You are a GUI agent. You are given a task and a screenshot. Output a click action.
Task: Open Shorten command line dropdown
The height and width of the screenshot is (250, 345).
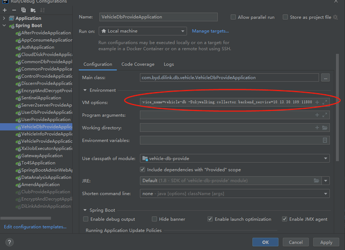(x=234, y=193)
